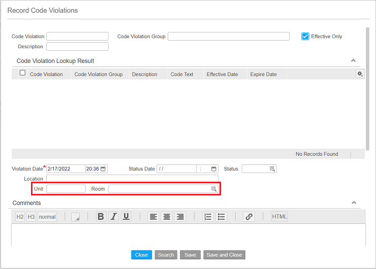Center align the comment text

point(167,217)
